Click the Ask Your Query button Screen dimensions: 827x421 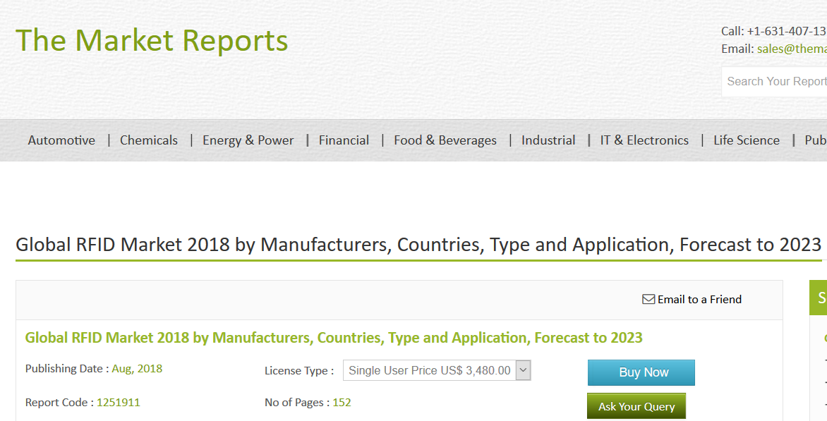click(636, 406)
